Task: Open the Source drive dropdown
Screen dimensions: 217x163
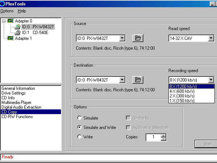Action: click(x=122, y=38)
